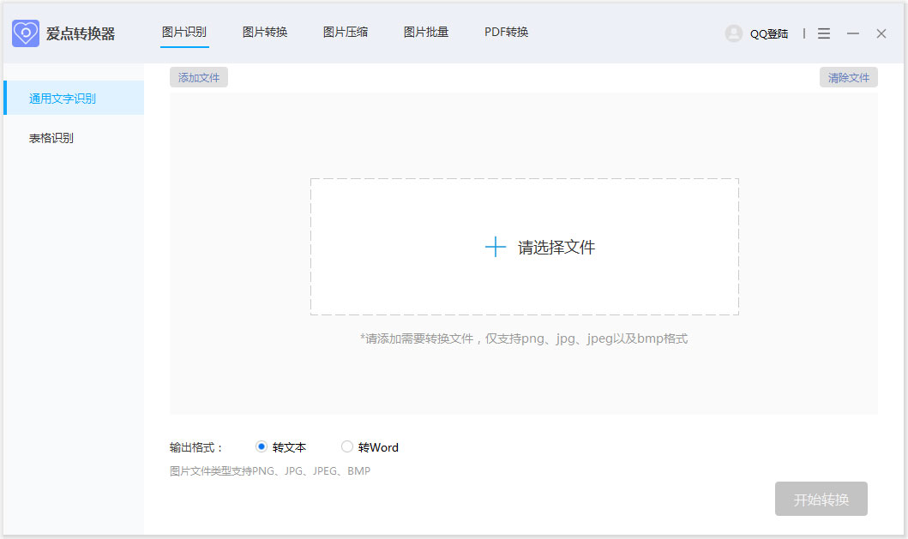Switch to the 图片压缩 tab
The height and width of the screenshot is (539, 908).
coord(346,32)
